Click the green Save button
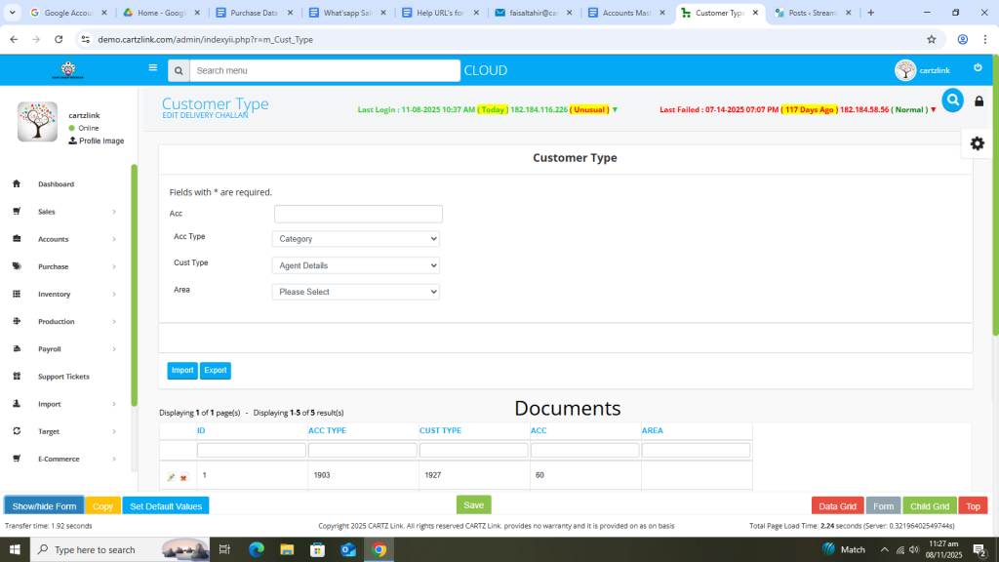 473,505
